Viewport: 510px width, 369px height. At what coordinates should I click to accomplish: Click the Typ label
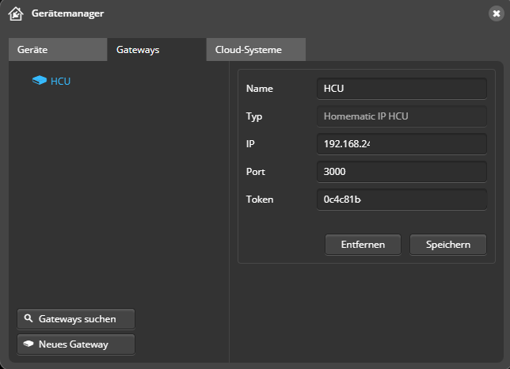(x=254, y=116)
